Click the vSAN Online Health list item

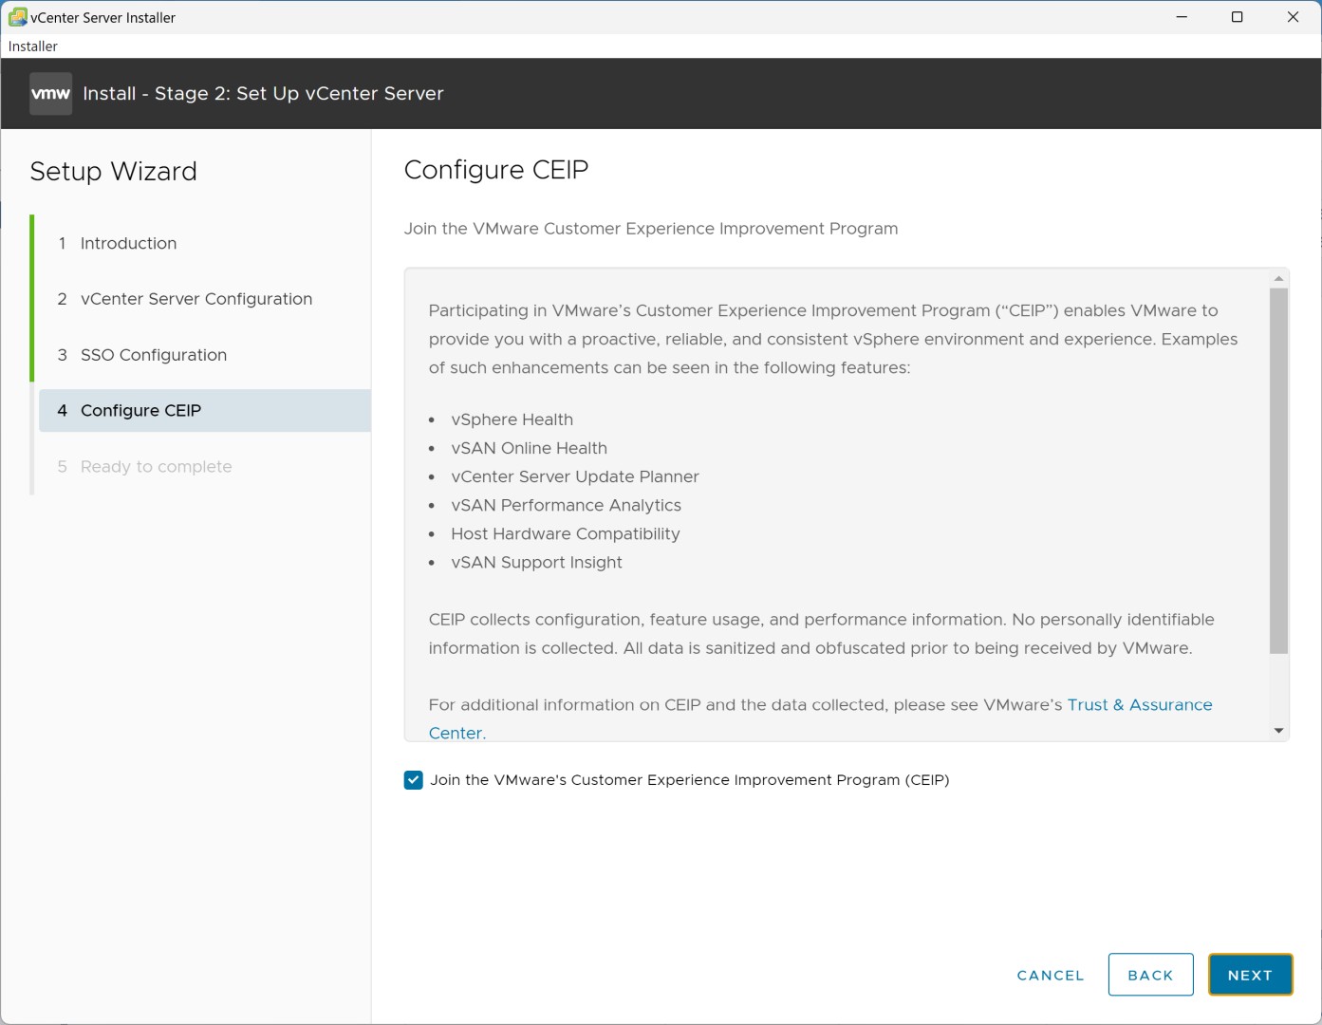click(x=530, y=448)
